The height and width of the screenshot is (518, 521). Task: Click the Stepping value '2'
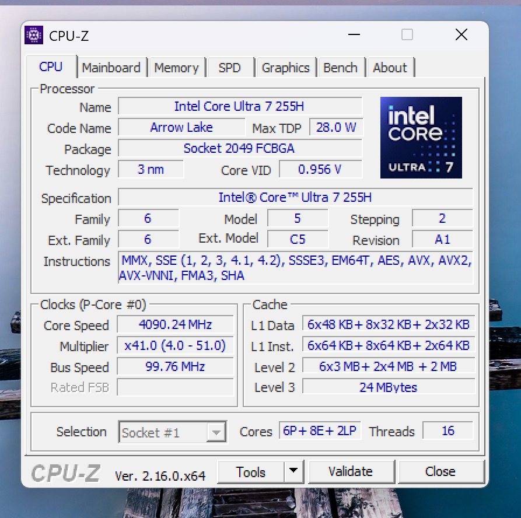(442, 218)
